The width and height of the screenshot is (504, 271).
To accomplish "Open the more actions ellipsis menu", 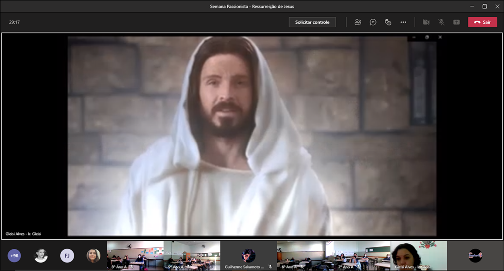I will pyautogui.click(x=403, y=22).
